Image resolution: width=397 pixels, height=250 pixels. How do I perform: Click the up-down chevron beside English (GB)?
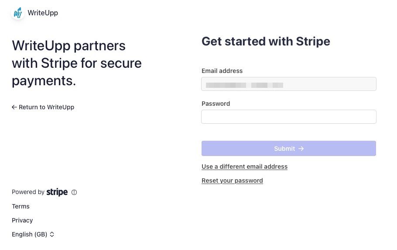coord(52,234)
